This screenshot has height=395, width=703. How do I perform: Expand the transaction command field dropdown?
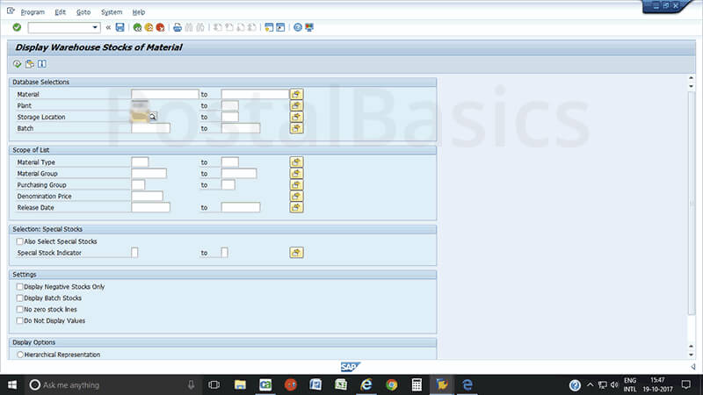pos(95,27)
